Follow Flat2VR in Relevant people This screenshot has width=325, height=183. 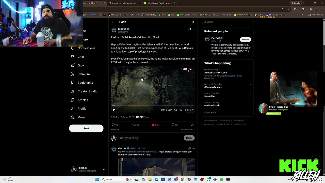245,39
